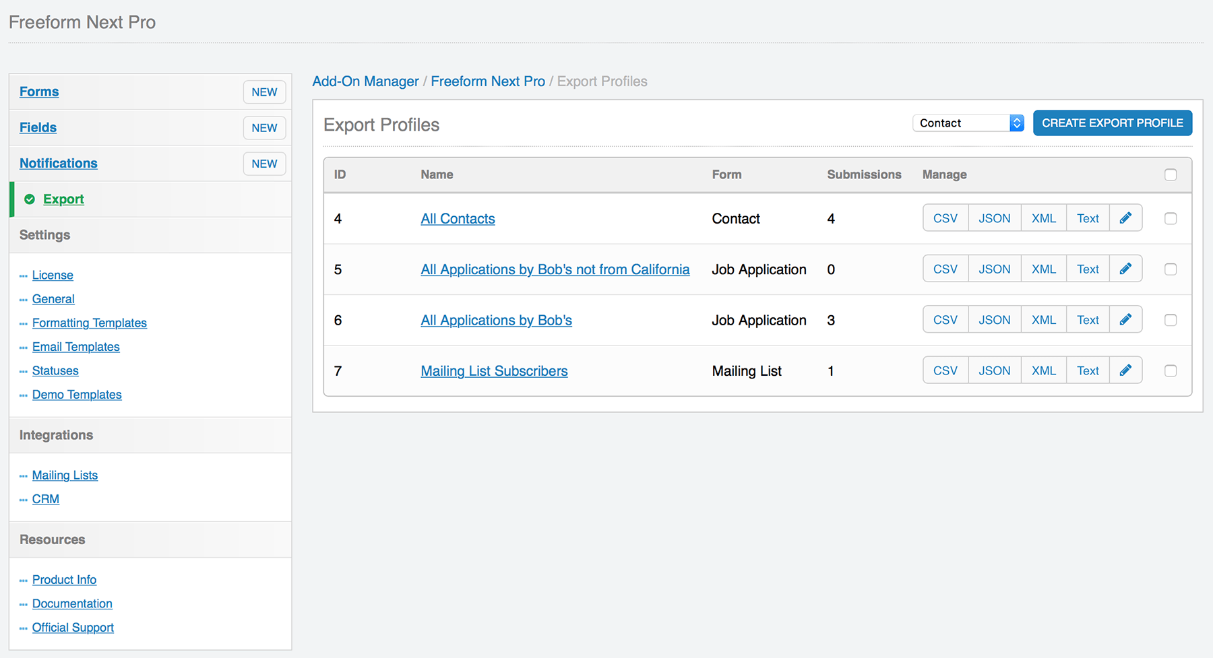This screenshot has height=658, width=1213.
Task: Click NEW next to Fields
Action: (x=264, y=127)
